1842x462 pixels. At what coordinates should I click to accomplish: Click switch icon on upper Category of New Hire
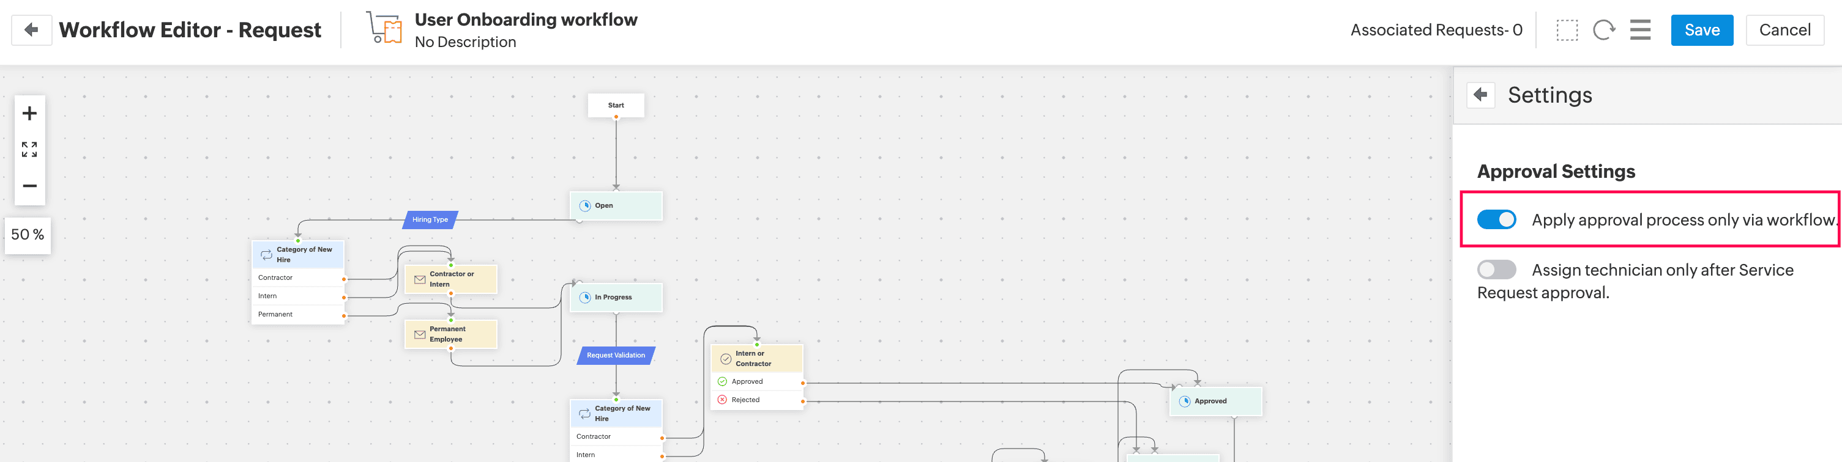point(267,255)
